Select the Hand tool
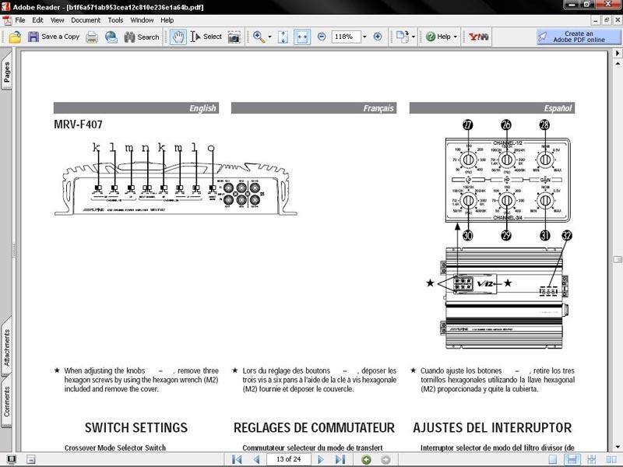 coord(178,37)
